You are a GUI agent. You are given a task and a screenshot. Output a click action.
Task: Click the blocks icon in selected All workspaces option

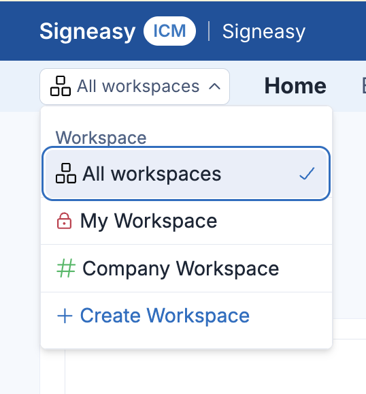[66, 173]
